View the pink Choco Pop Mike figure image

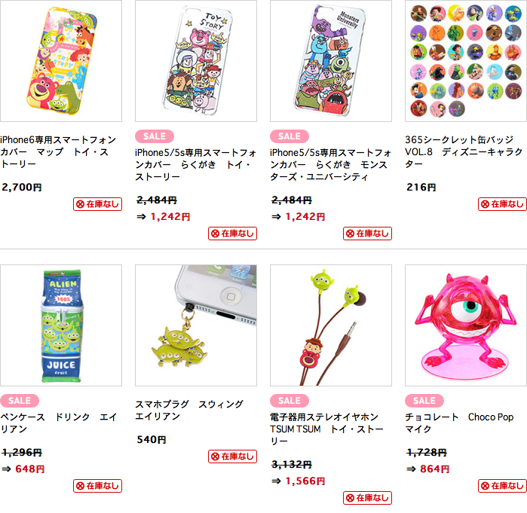click(466, 325)
